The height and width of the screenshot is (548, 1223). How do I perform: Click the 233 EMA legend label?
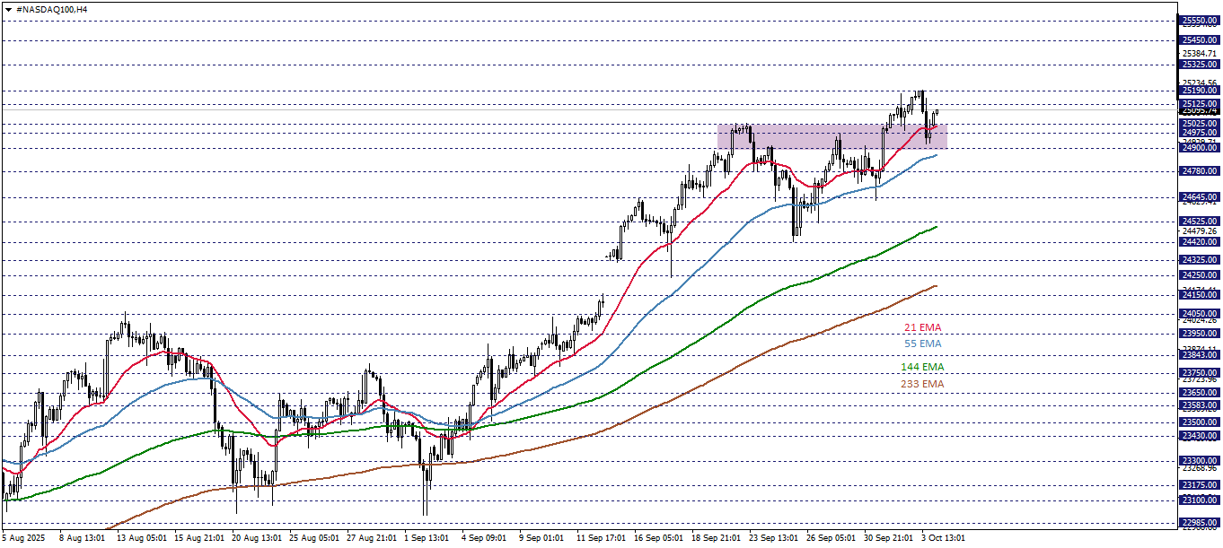[922, 384]
